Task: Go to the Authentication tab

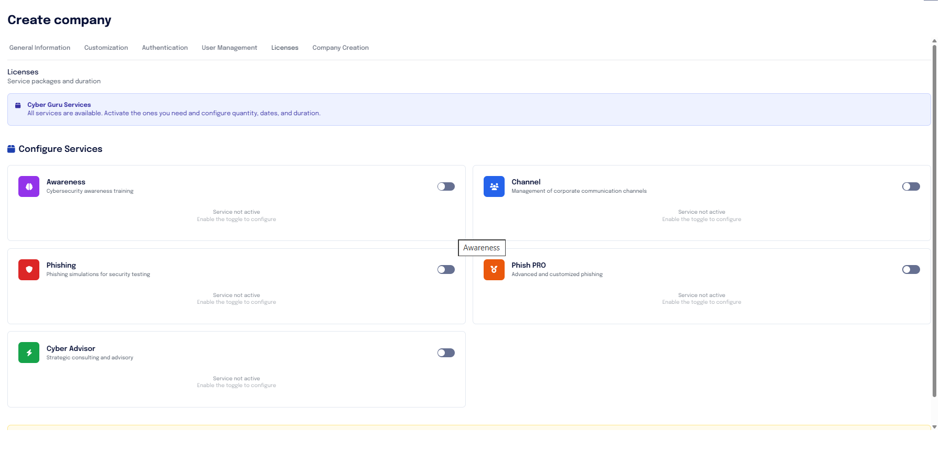Action: pyautogui.click(x=165, y=48)
